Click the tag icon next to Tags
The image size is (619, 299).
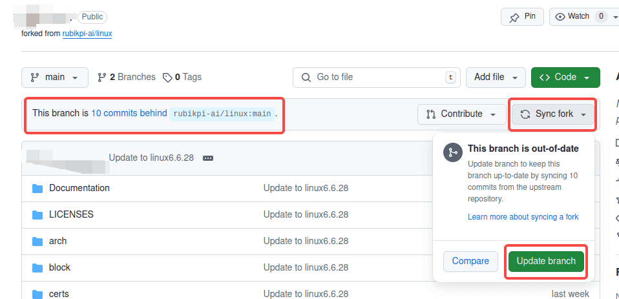click(x=168, y=77)
